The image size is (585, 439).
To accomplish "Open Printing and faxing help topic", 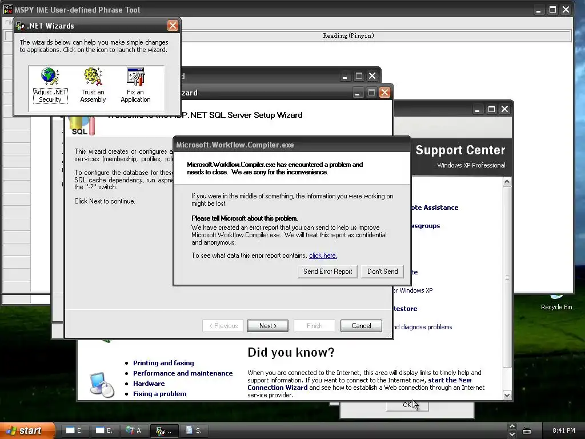I will click(x=163, y=363).
